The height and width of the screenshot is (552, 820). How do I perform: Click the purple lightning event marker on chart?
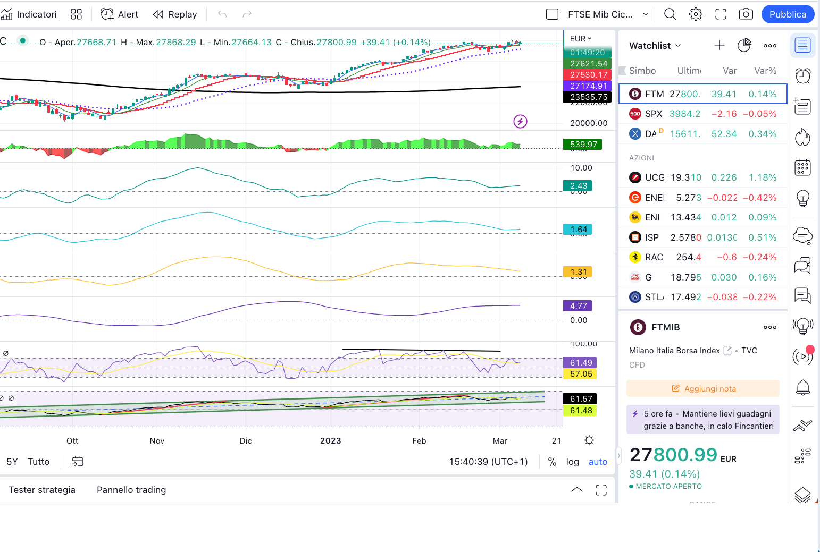click(x=520, y=122)
